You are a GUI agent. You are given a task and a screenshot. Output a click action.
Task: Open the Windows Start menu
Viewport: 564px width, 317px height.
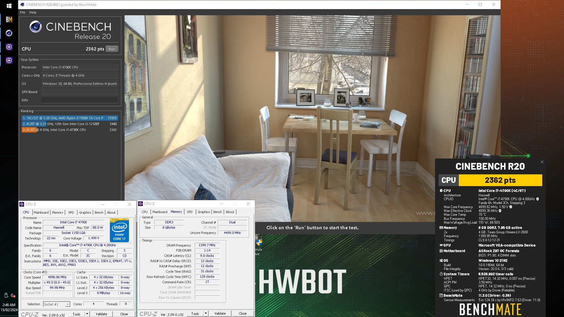(x=9, y=6)
